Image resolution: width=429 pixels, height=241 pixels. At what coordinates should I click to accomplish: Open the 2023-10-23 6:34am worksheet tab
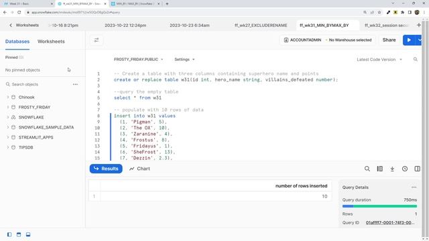190,25
